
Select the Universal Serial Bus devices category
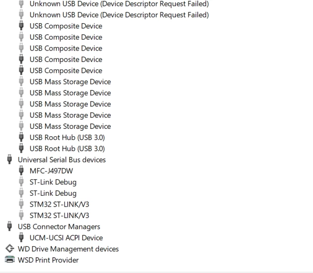[62, 160]
